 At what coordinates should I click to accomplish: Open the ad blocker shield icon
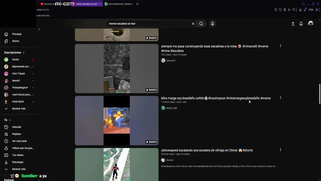[285, 10]
